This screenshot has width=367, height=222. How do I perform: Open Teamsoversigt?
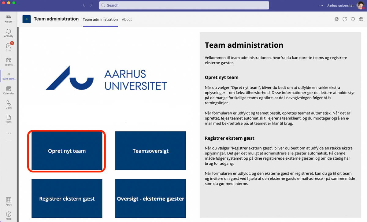pyautogui.click(x=150, y=151)
